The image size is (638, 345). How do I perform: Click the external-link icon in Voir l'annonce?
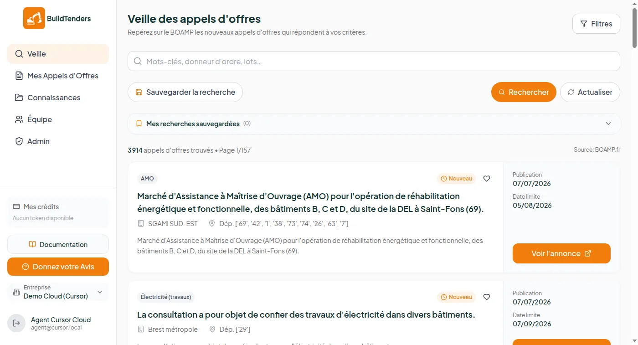click(x=588, y=253)
